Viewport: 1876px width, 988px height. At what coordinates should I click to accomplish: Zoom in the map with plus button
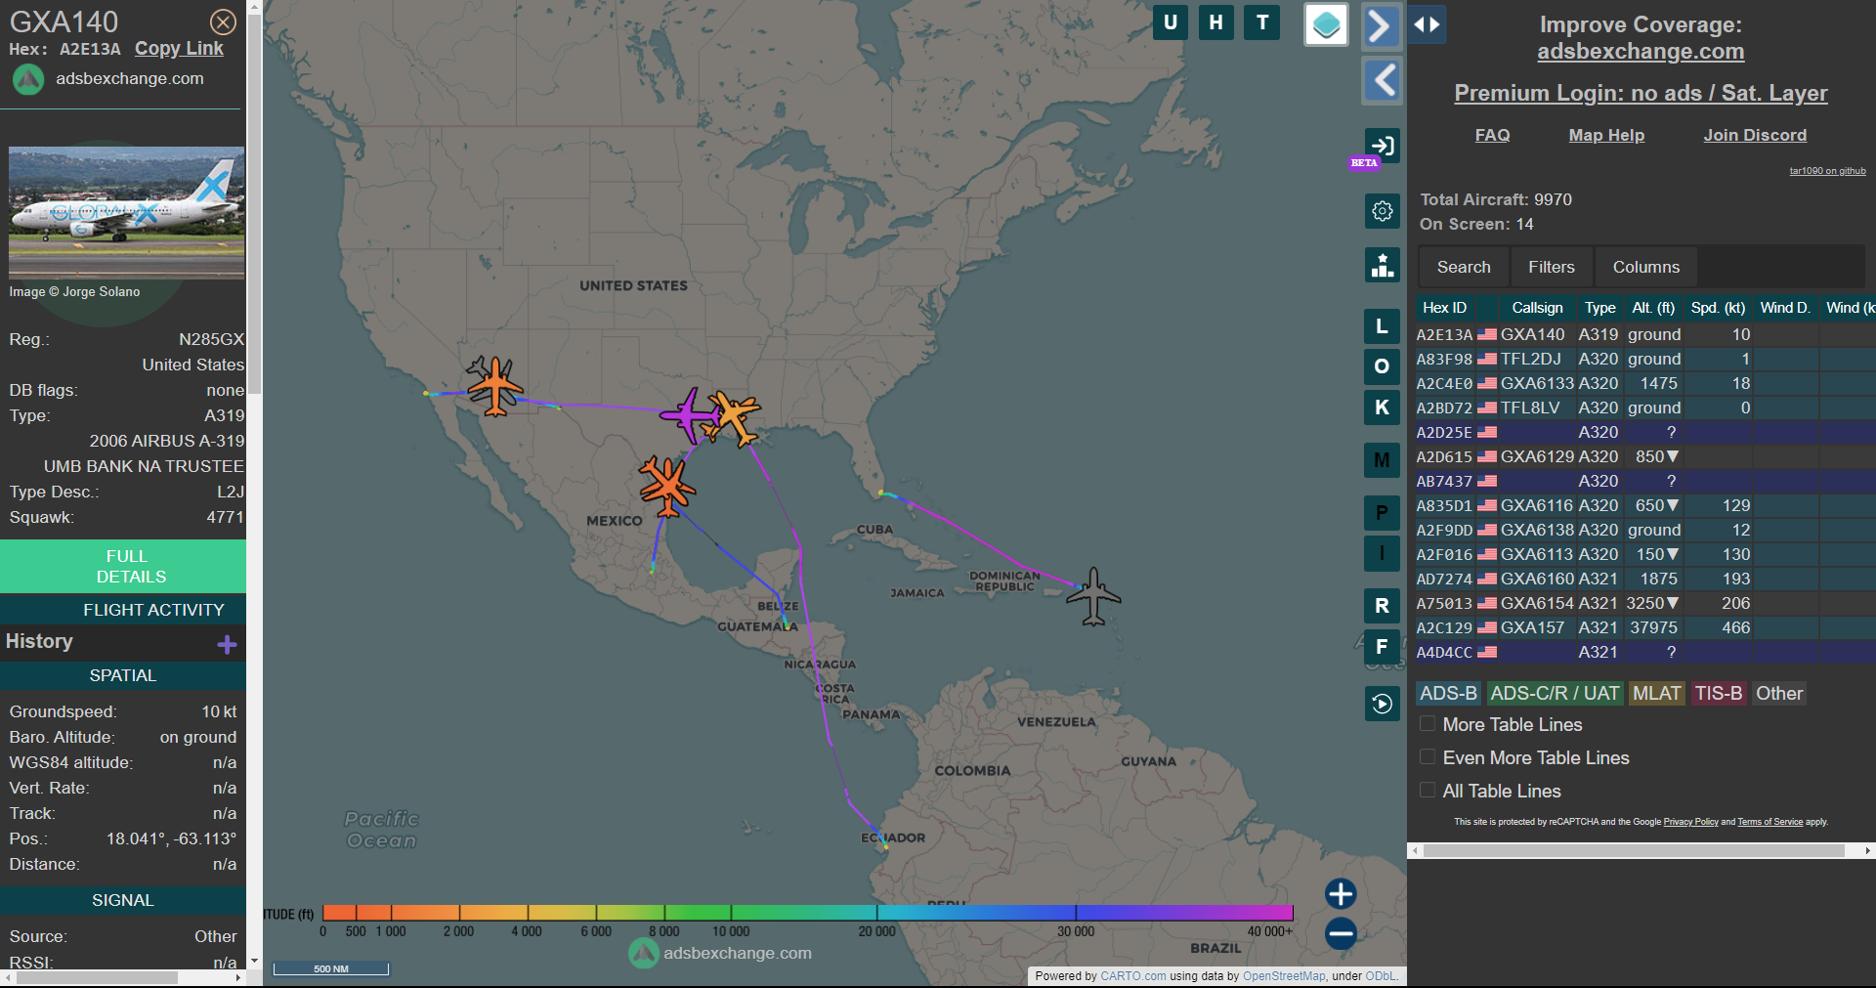1341,893
